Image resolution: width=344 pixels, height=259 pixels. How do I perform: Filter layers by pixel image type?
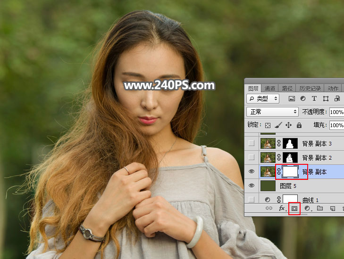click(x=292, y=99)
